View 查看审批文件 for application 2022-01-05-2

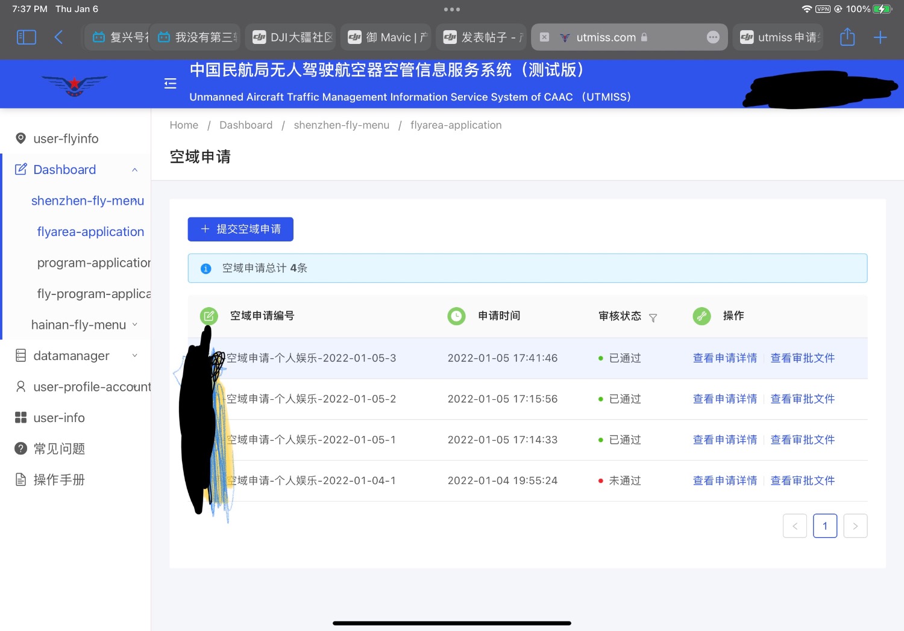pos(803,399)
